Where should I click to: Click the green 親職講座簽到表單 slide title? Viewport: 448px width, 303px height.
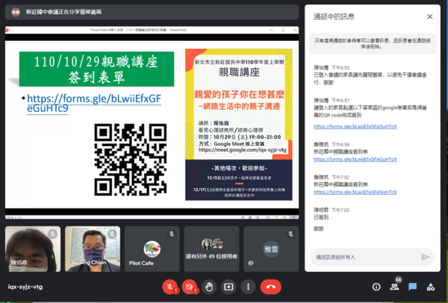(x=97, y=69)
